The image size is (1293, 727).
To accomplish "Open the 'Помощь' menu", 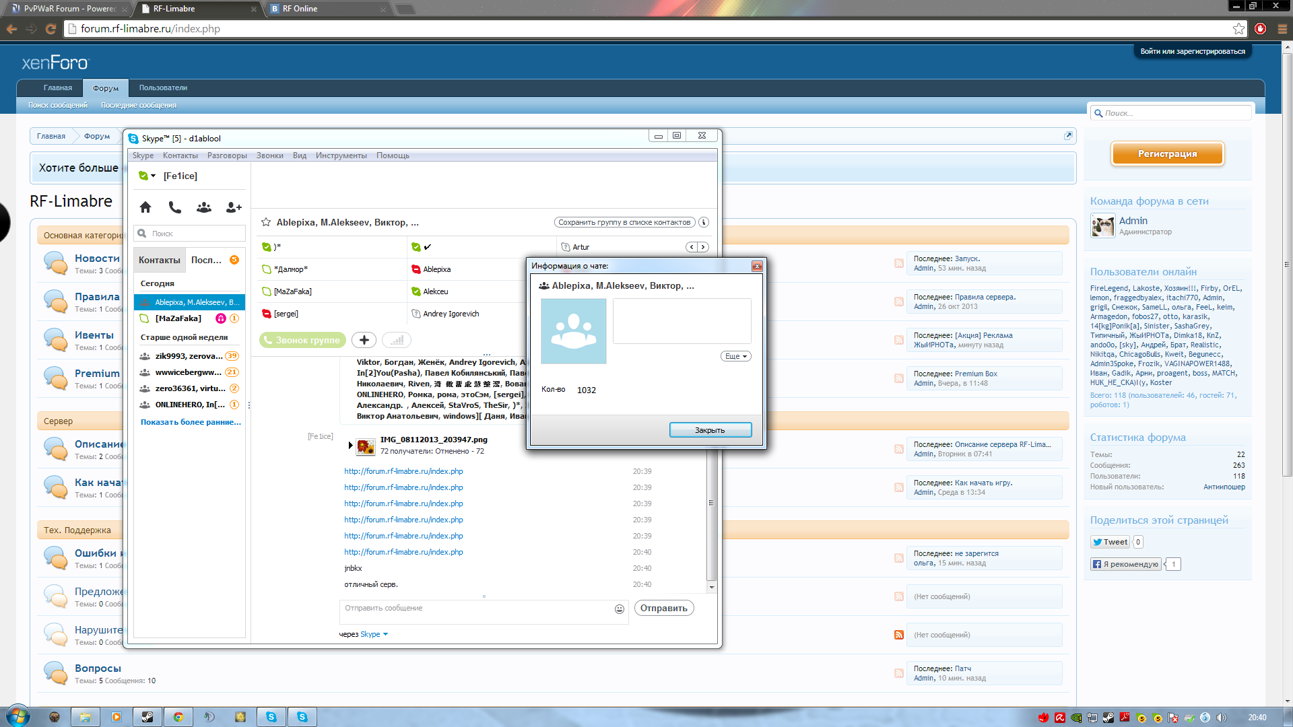I will 393,155.
